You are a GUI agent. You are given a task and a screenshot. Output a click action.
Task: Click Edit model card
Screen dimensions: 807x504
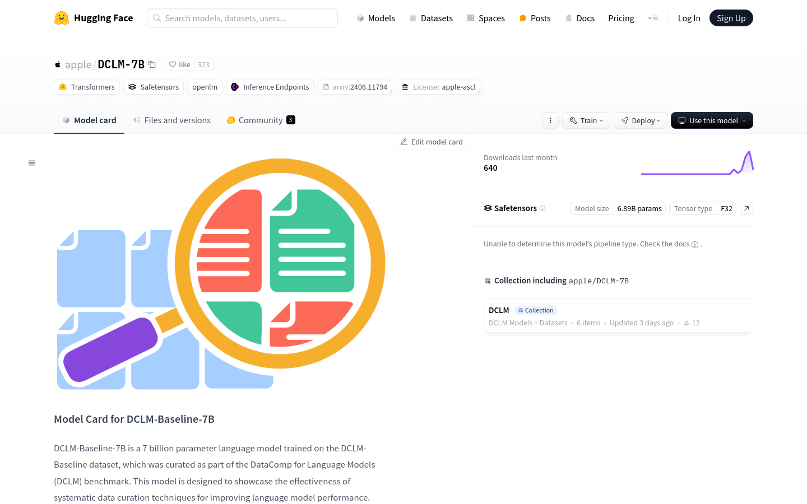point(432,142)
